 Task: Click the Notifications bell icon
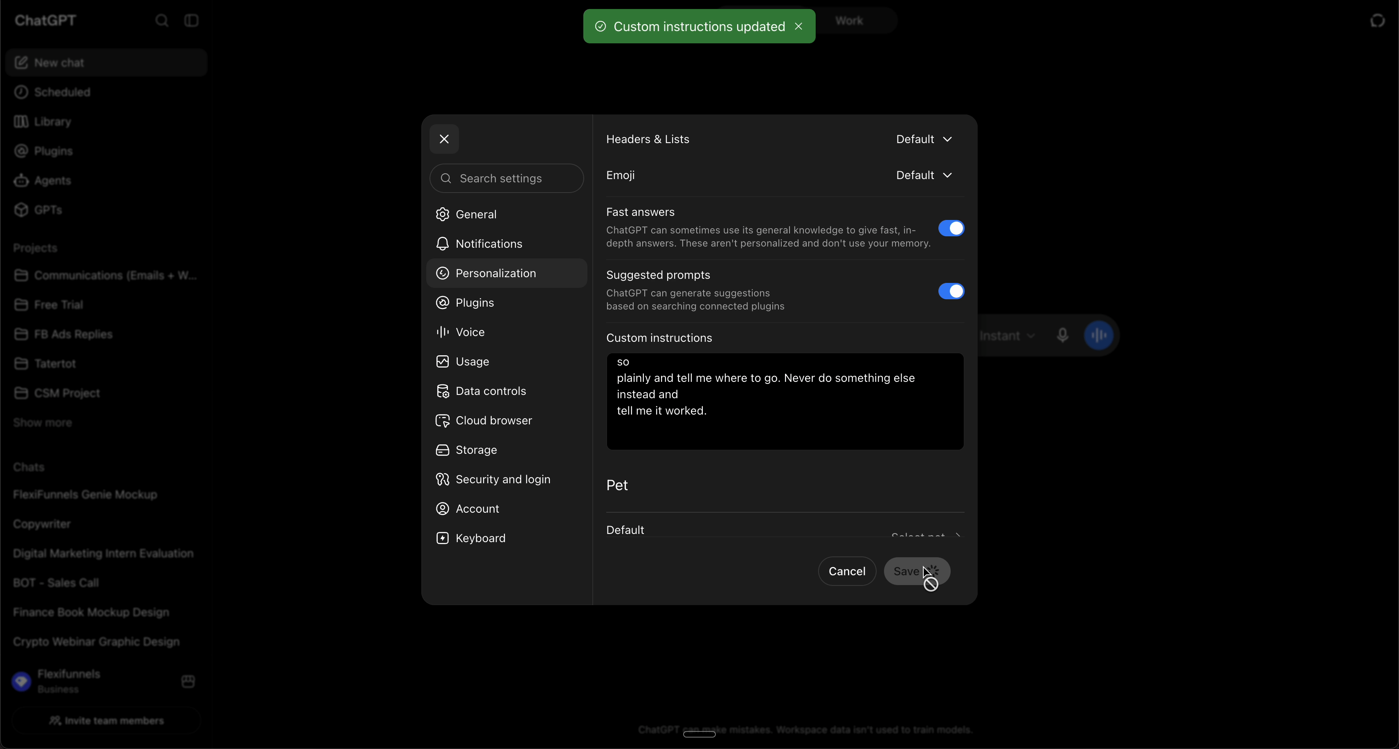click(x=443, y=244)
